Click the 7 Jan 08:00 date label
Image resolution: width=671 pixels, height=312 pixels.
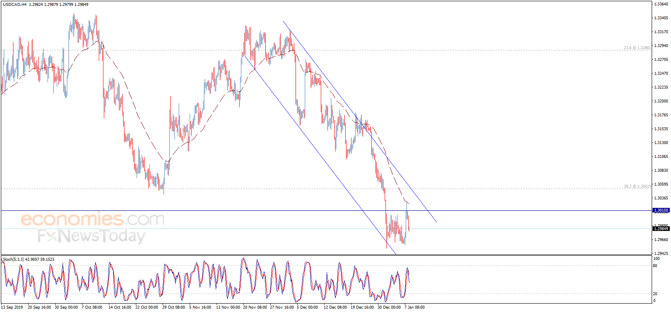[x=415, y=307]
